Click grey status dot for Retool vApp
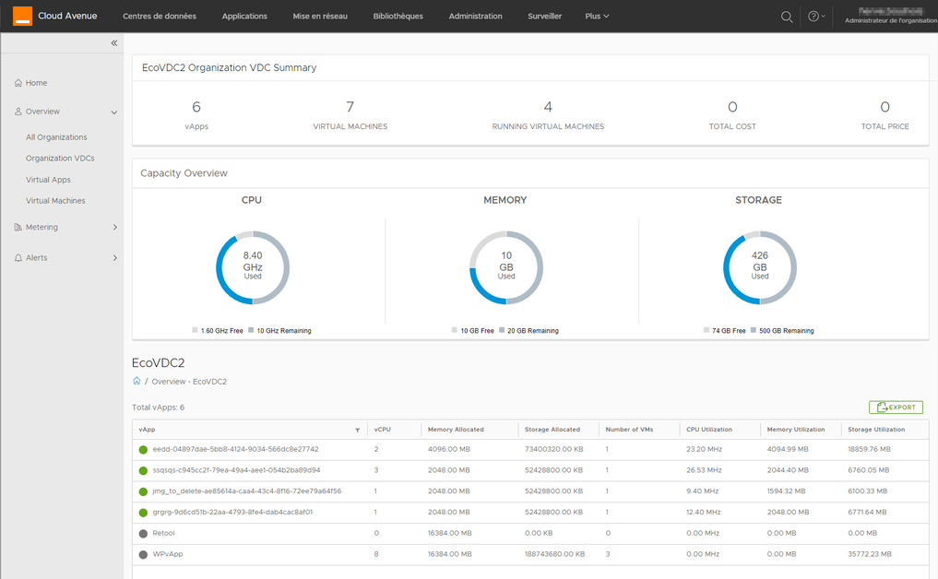 pos(143,534)
